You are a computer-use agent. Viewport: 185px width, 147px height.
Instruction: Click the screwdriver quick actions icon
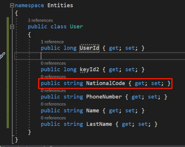(2, 55)
